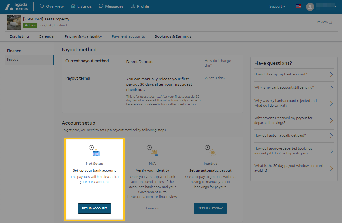
Task: Open the Overview page in navbar
Action: coord(52,6)
